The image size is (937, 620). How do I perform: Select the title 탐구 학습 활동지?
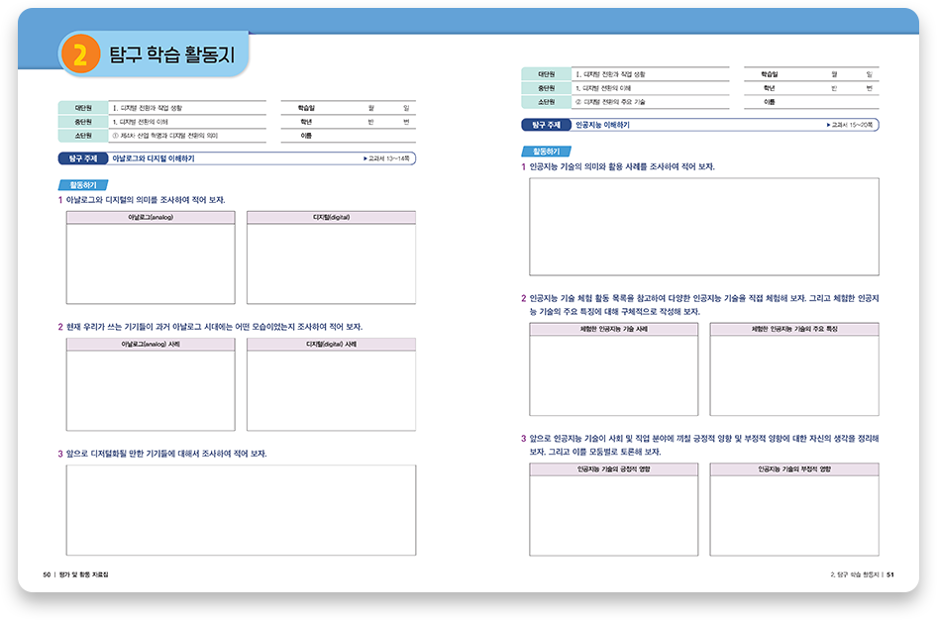172,54
